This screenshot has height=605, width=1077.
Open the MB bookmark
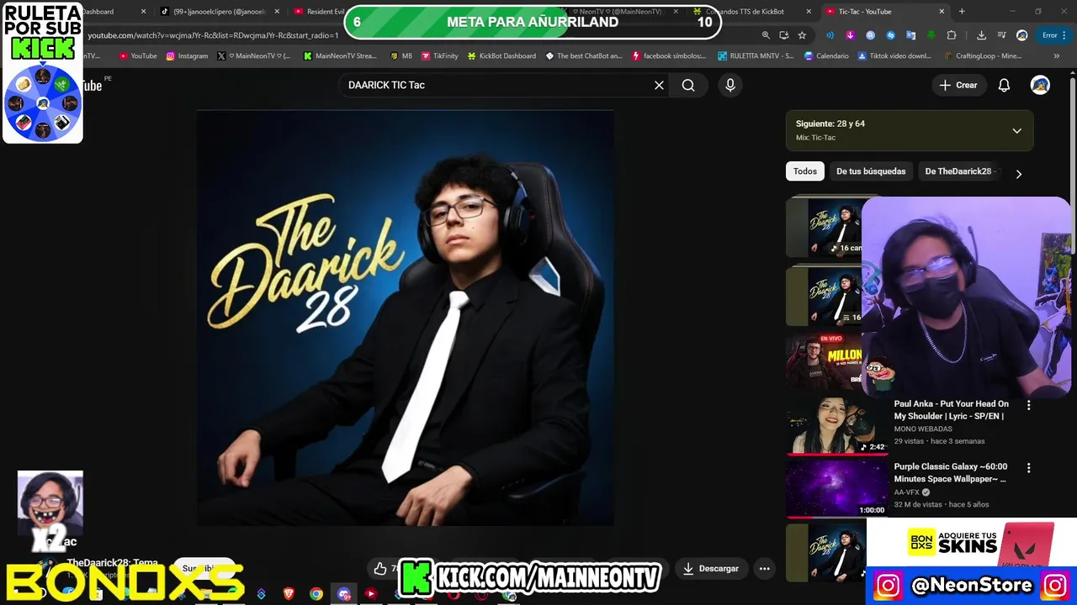(401, 56)
